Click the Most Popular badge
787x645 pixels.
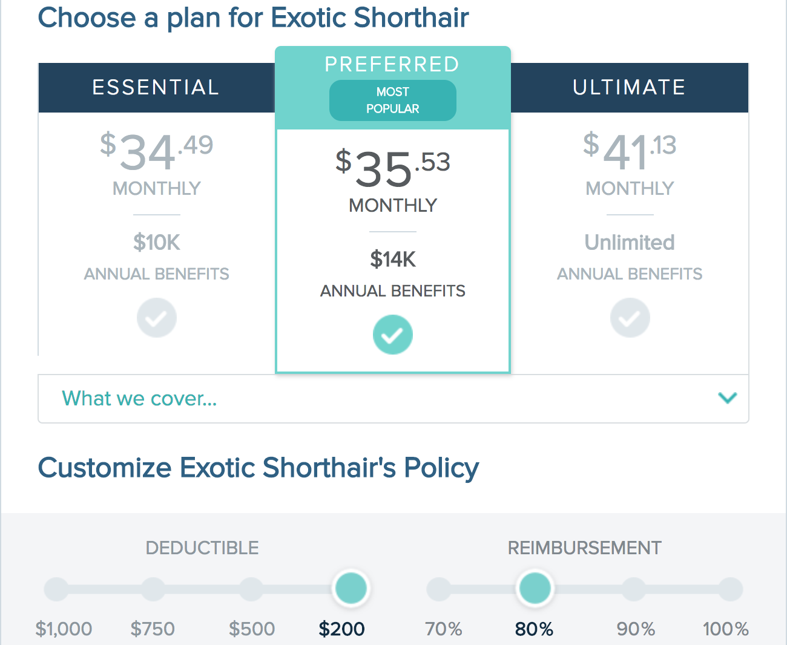(x=393, y=100)
